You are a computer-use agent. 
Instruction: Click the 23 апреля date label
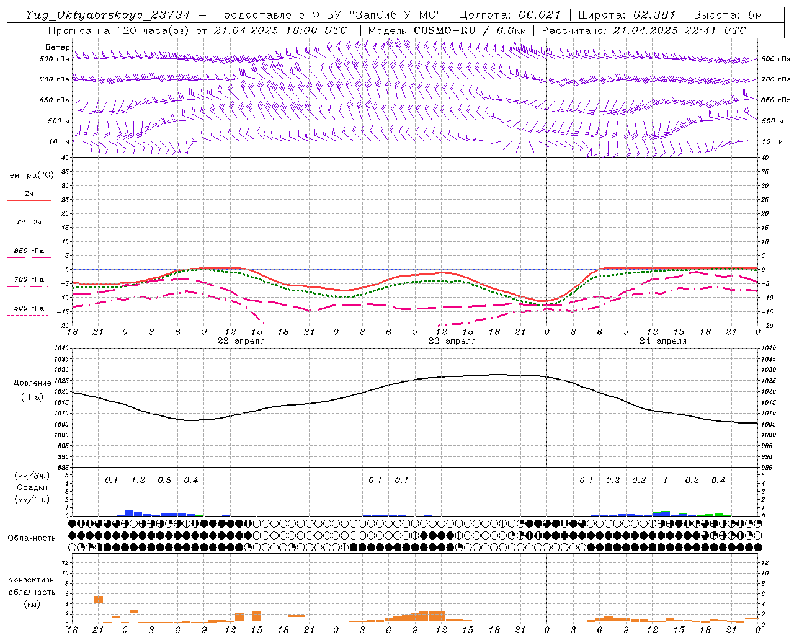point(452,341)
